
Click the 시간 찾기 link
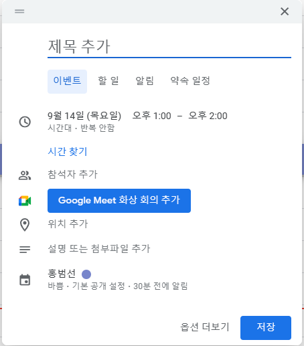click(67, 152)
